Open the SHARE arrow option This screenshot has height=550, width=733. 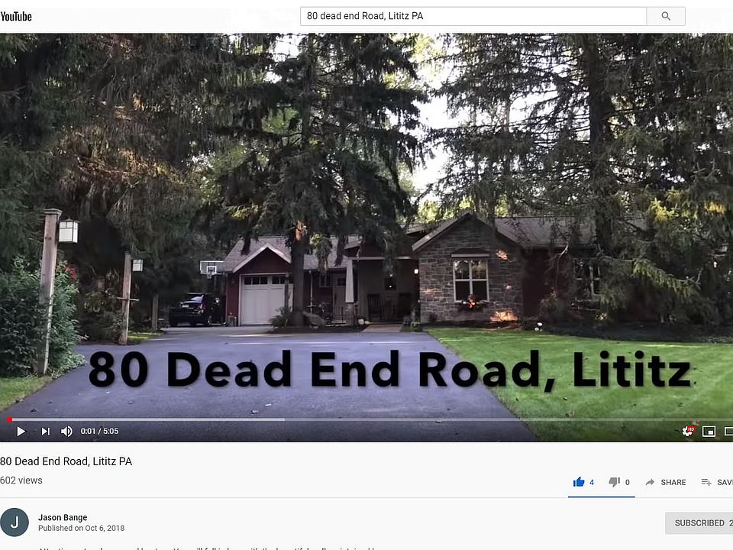point(666,482)
